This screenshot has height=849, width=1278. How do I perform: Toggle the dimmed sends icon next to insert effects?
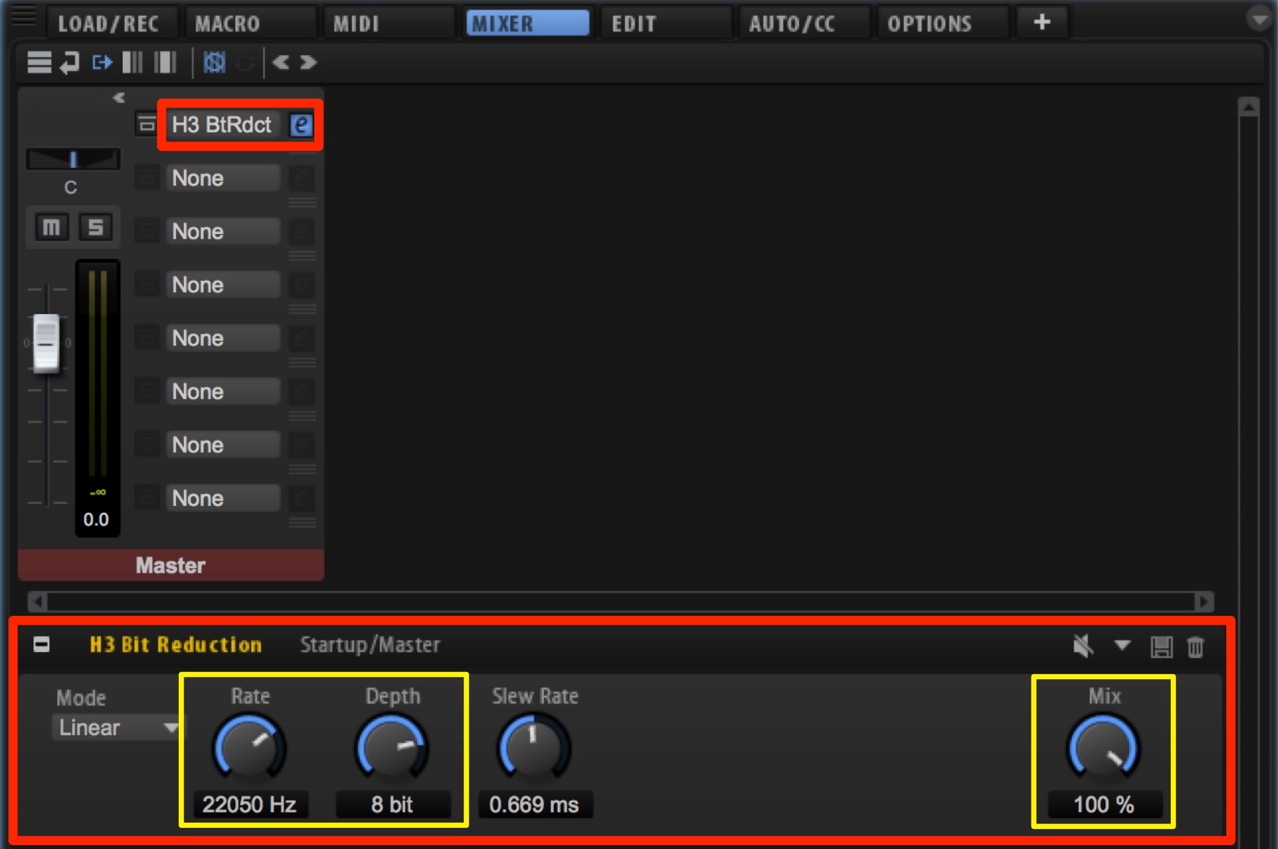tap(244, 63)
